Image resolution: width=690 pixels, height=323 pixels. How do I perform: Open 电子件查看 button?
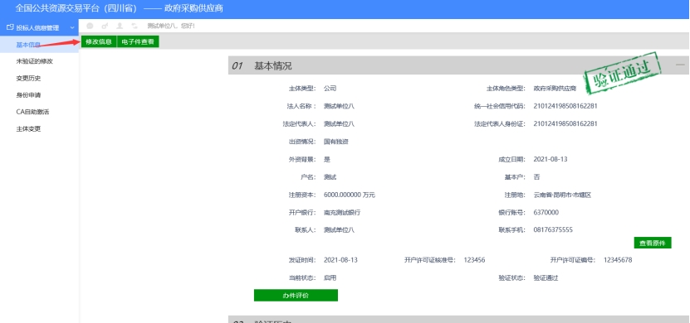tap(138, 41)
